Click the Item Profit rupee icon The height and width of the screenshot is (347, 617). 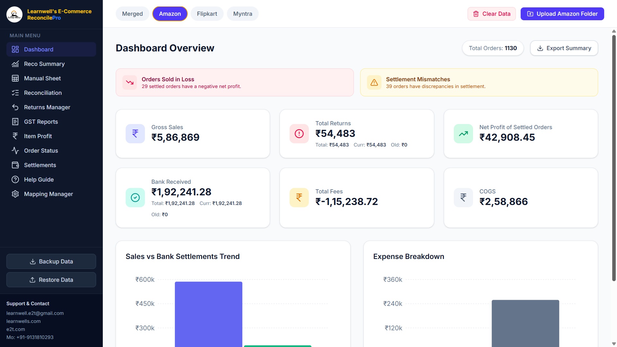15,136
